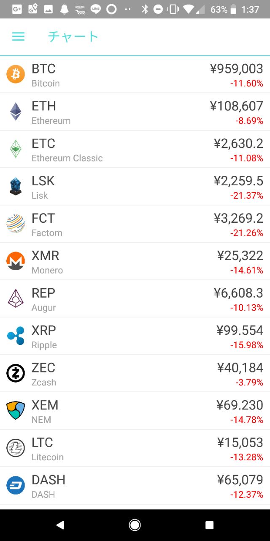Open the hamburger navigation menu

18,37
